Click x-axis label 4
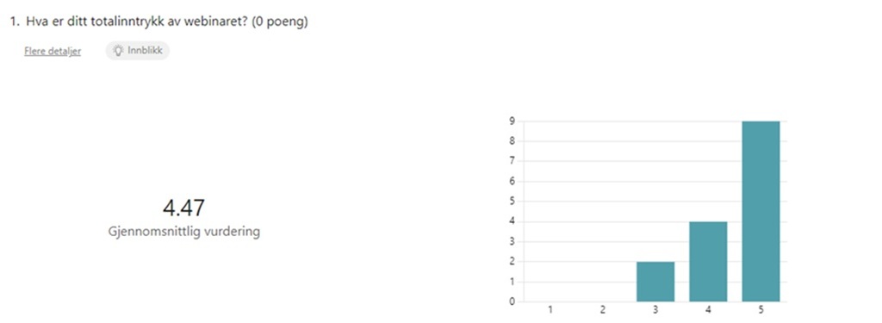The width and height of the screenshot is (882, 323). 708,310
